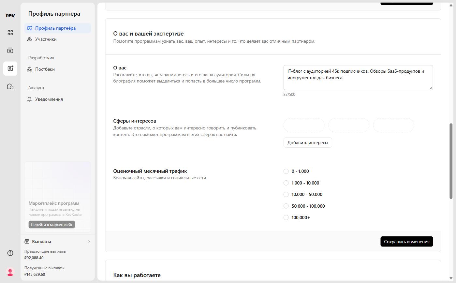Image resolution: width=456 pixels, height=283 pixels.
Task: Open Профиль партнёра sidebar item
Action: click(x=58, y=28)
